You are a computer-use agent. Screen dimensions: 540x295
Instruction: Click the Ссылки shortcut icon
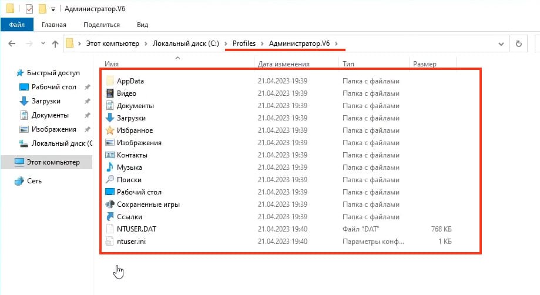click(110, 217)
